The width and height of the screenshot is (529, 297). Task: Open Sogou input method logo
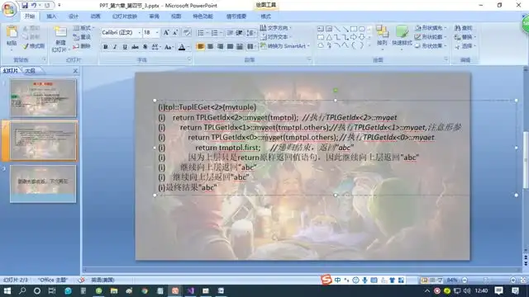[326, 280]
